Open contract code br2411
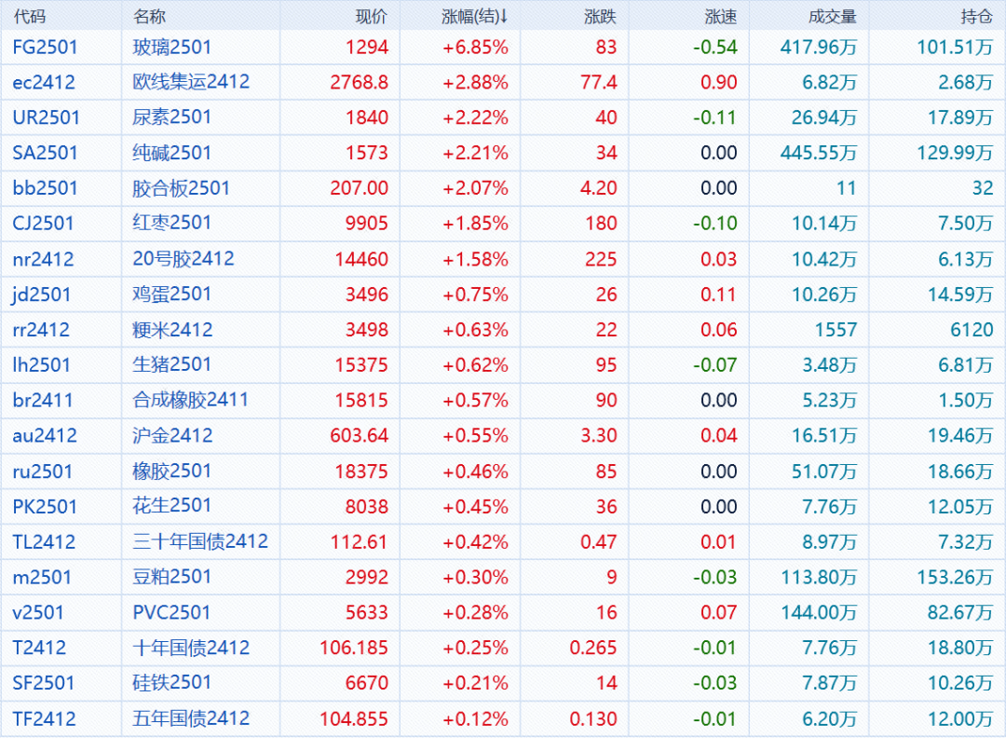Viewport: 1006px width, 738px height. point(42,401)
